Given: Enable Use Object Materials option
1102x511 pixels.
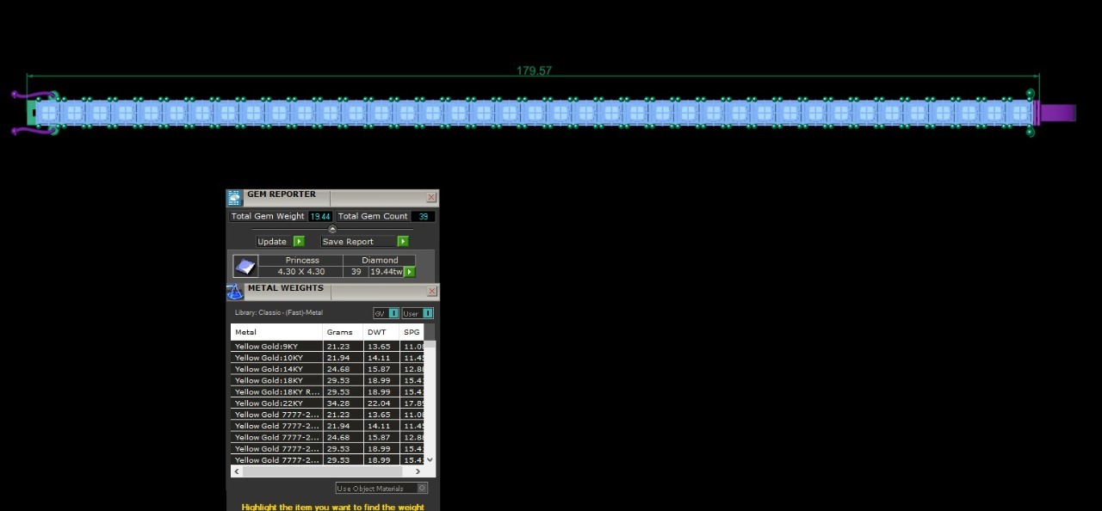Looking at the screenshot, I should point(369,489).
